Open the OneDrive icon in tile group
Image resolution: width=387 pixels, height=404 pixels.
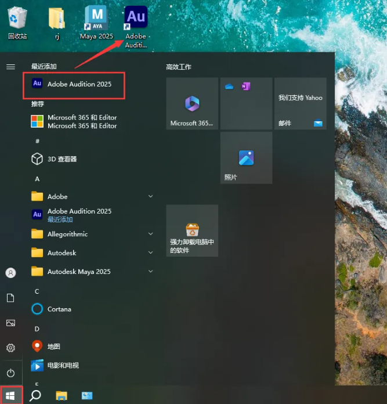pos(229,86)
